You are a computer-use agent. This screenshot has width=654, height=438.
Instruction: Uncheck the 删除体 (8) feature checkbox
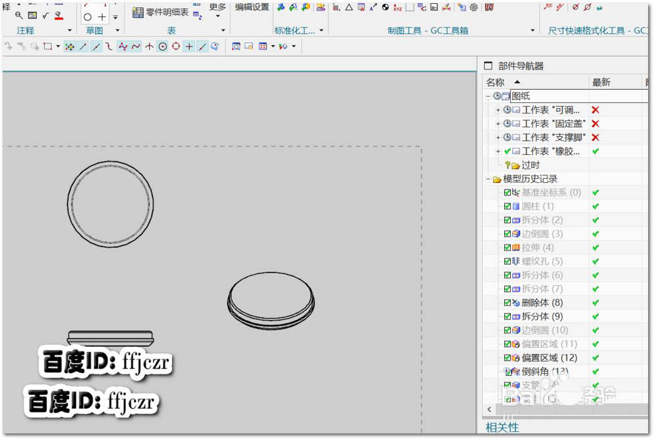(x=507, y=303)
